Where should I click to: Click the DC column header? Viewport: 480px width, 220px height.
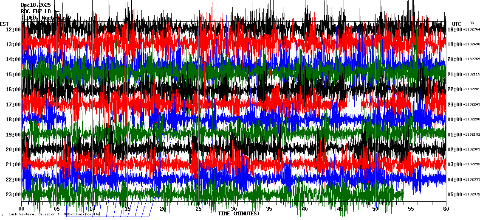[x=472, y=23]
